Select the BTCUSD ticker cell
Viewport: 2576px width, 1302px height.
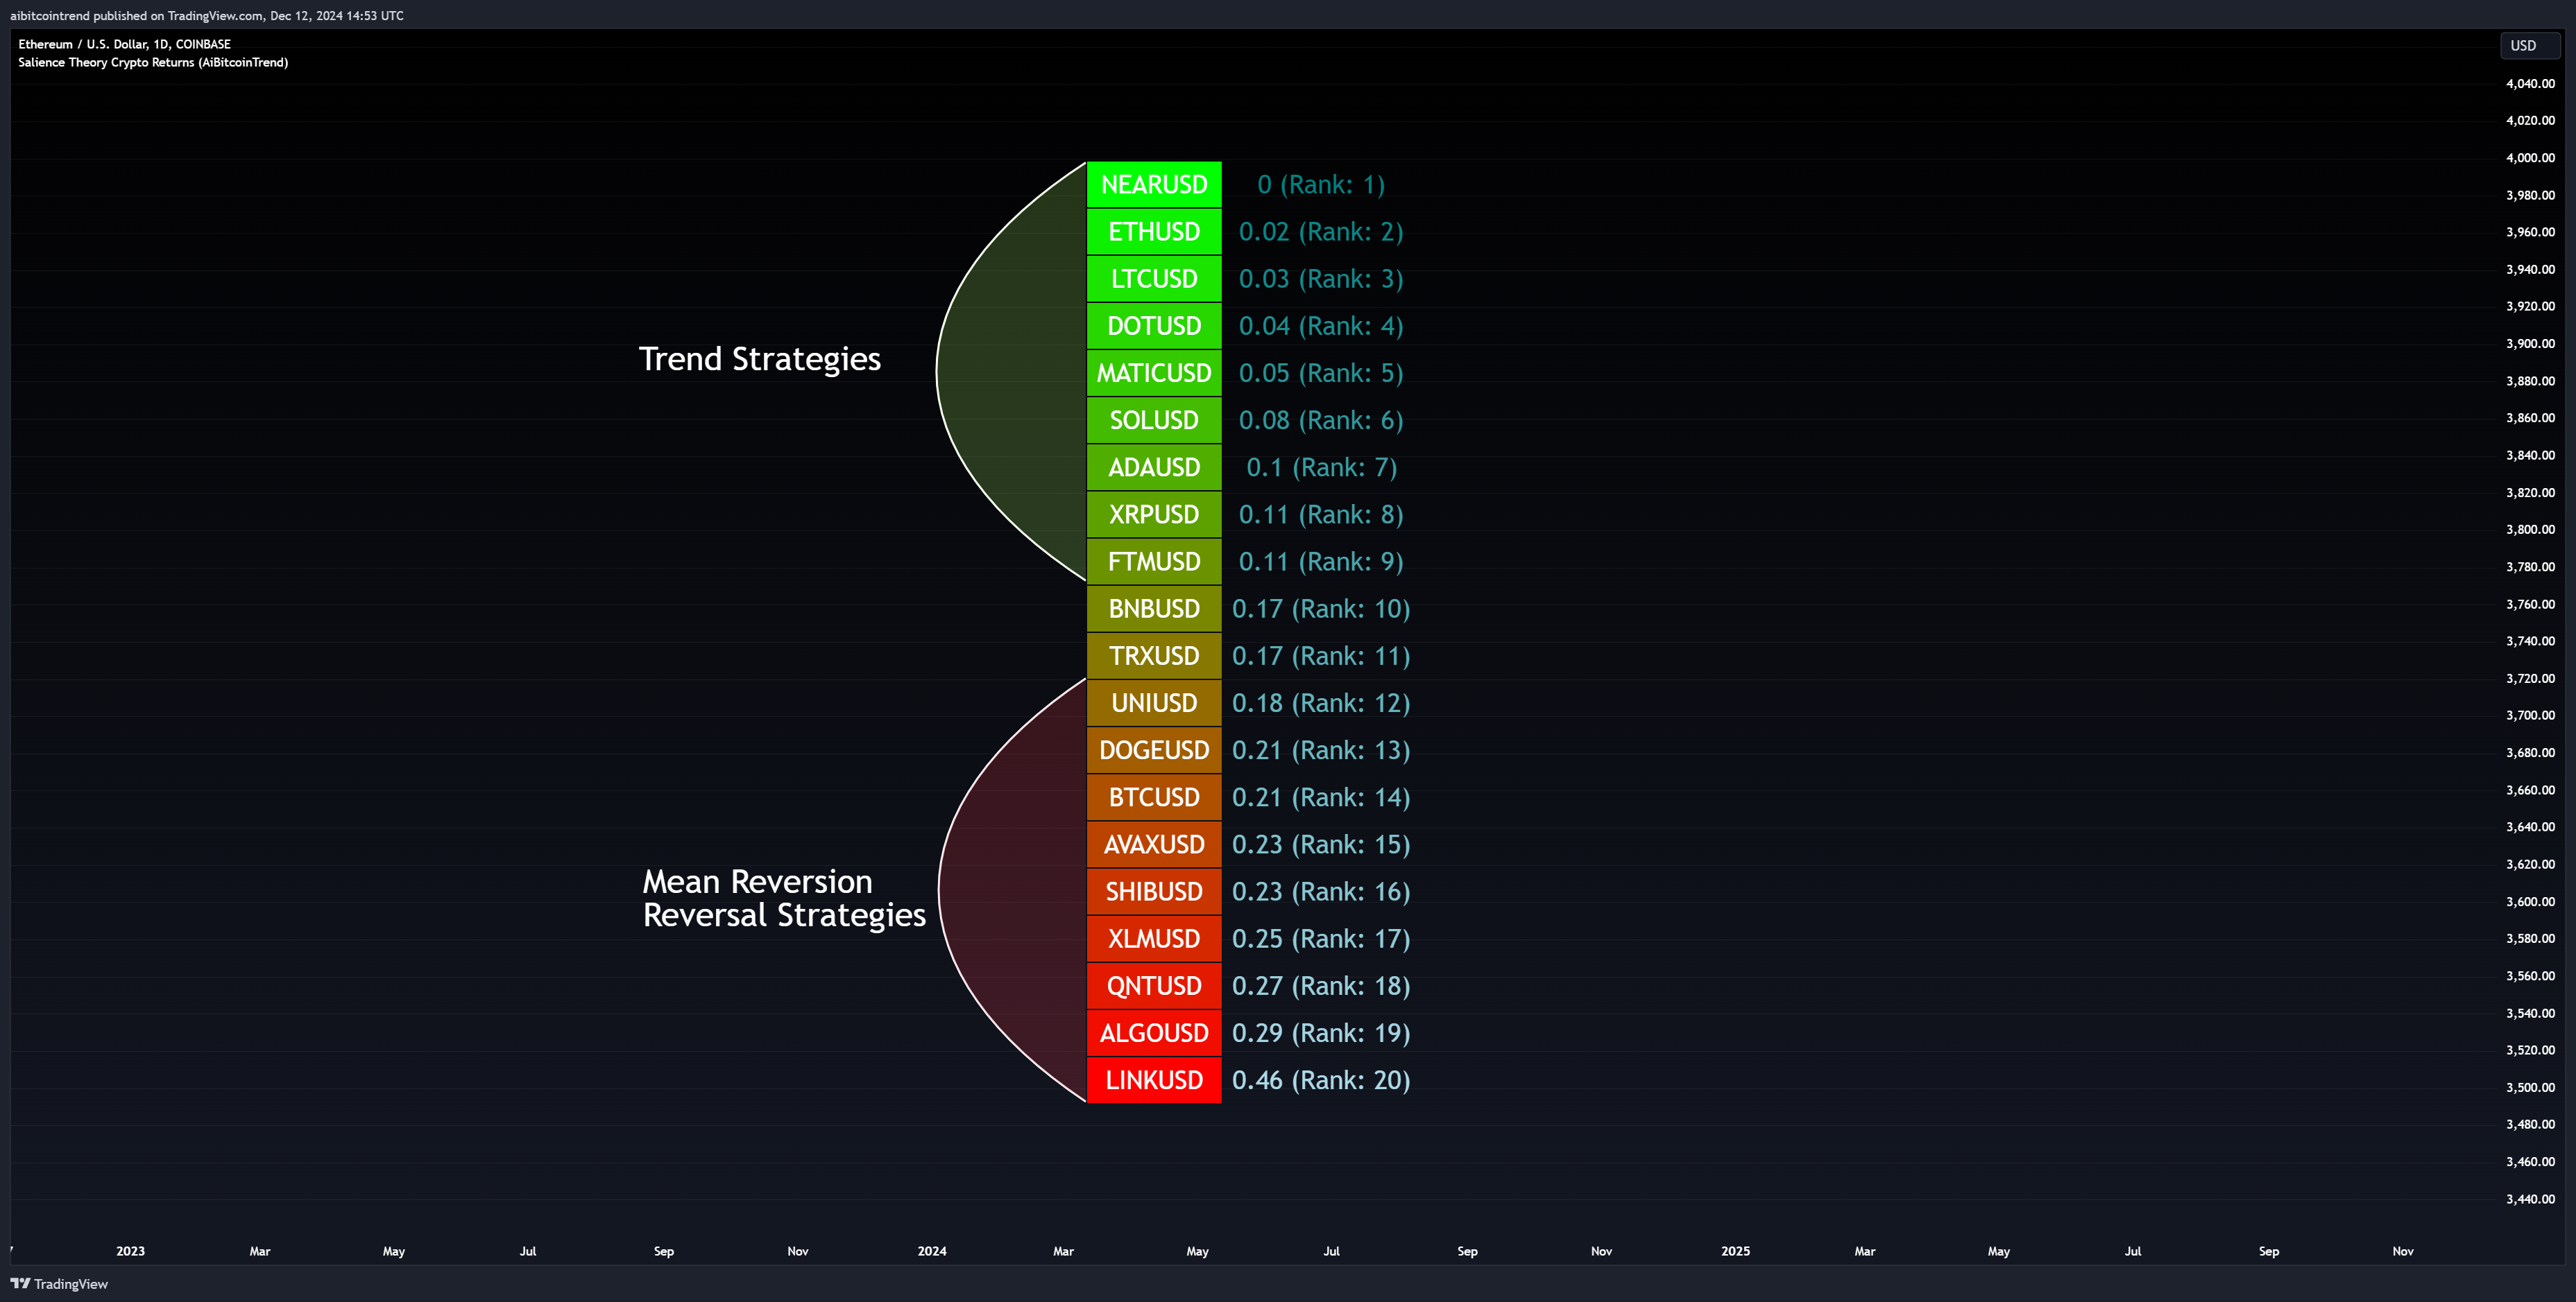click(1154, 797)
